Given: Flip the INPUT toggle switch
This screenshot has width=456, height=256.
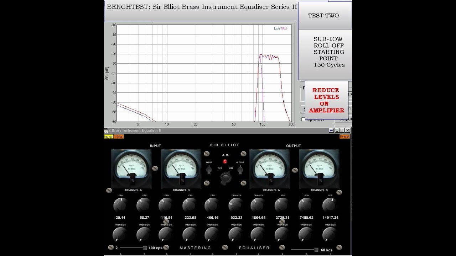Looking at the screenshot, I should point(209,170).
